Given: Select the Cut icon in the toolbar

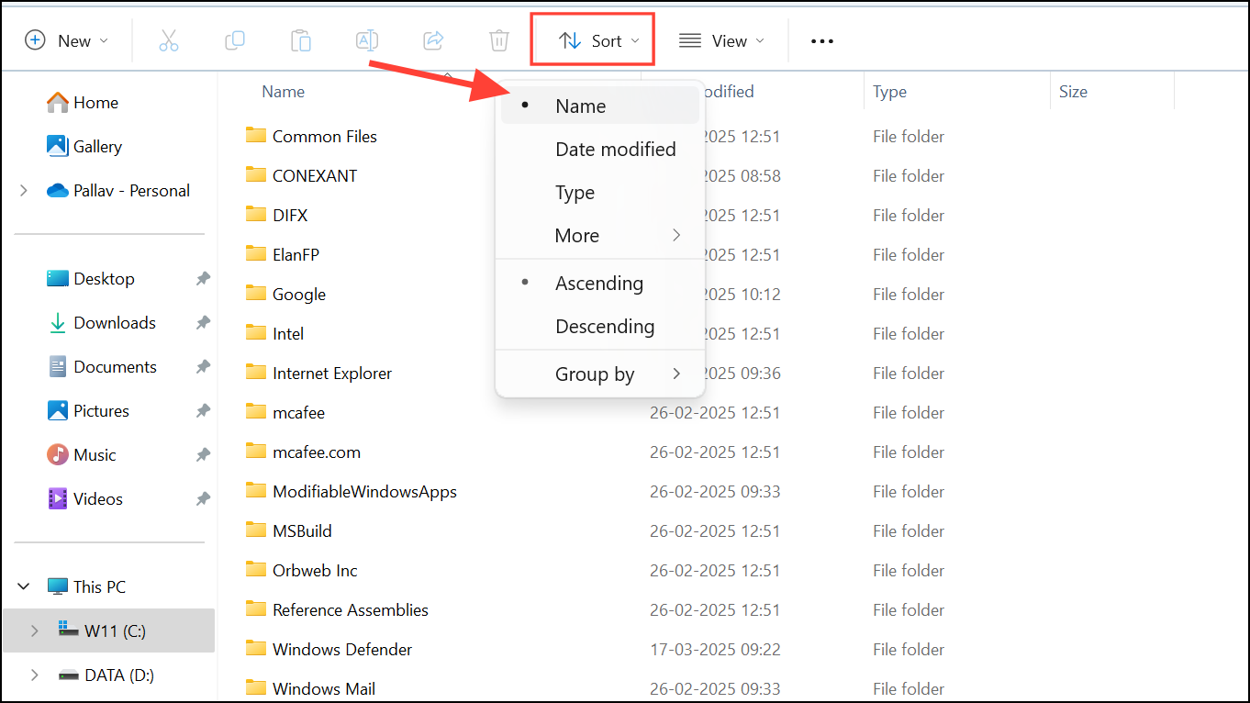Looking at the screenshot, I should point(168,39).
